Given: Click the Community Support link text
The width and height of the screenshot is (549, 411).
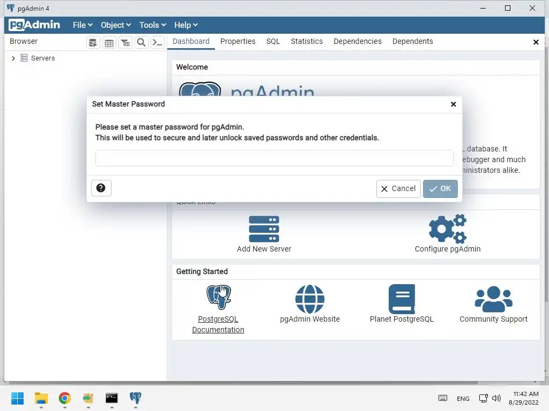Looking at the screenshot, I should [494, 319].
